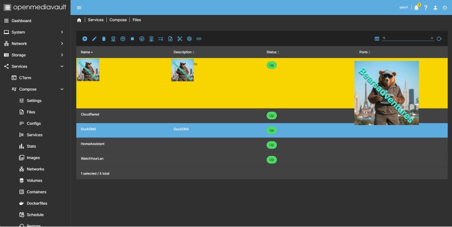Toggle table columns visibility icon
Screen dimensions: 452x227
tap(377, 39)
